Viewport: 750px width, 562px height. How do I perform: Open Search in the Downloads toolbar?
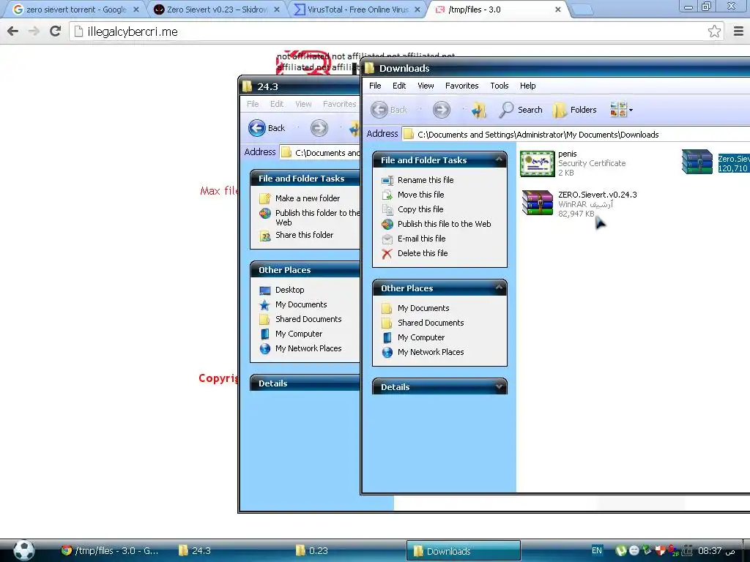click(521, 110)
